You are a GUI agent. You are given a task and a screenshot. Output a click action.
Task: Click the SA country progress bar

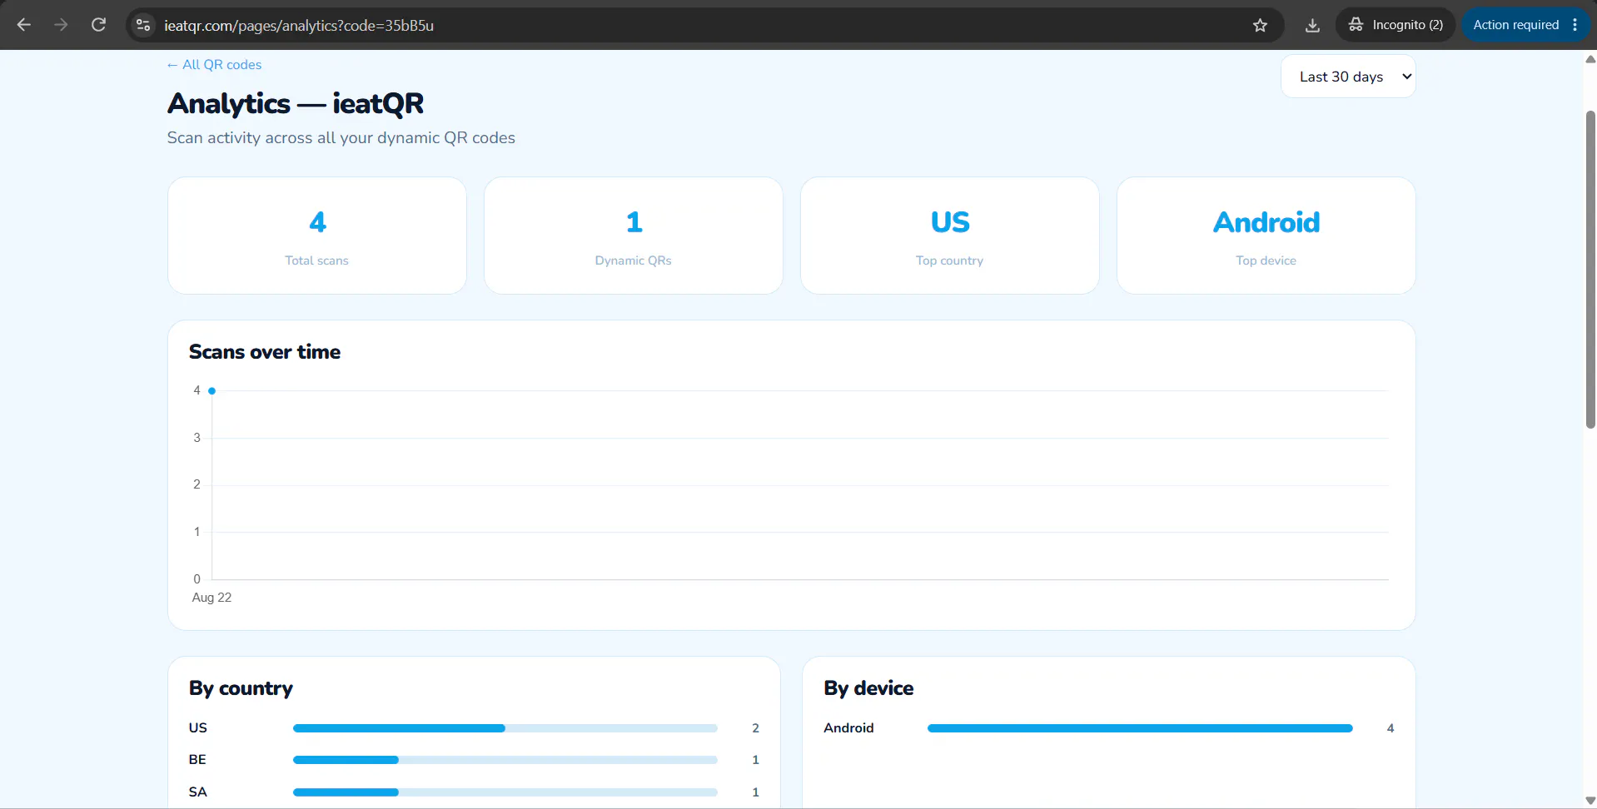pyautogui.click(x=505, y=792)
